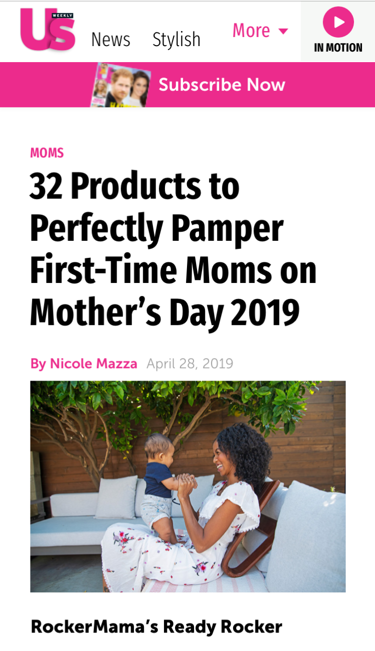Open the News section
The height and width of the screenshot is (651, 375).
pyautogui.click(x=110, y=40)
